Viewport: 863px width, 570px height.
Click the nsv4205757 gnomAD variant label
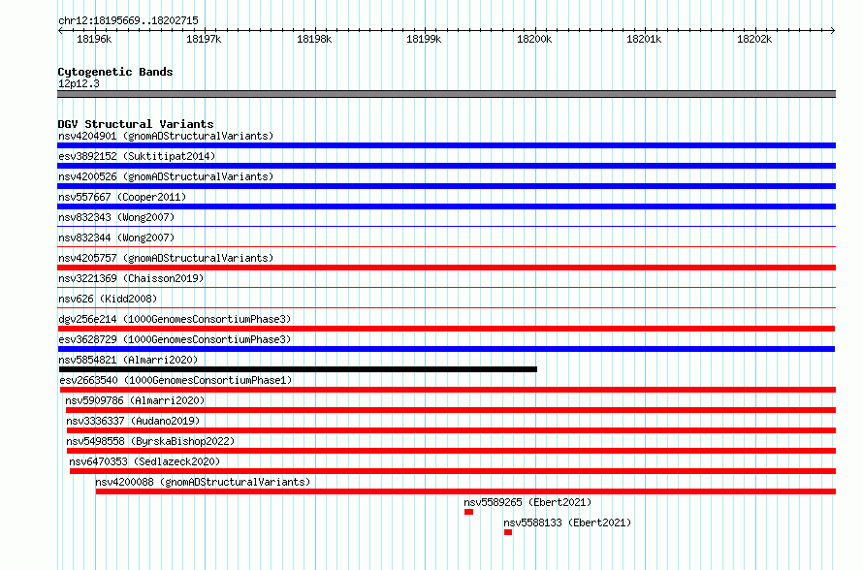click(x=166, y=258)
